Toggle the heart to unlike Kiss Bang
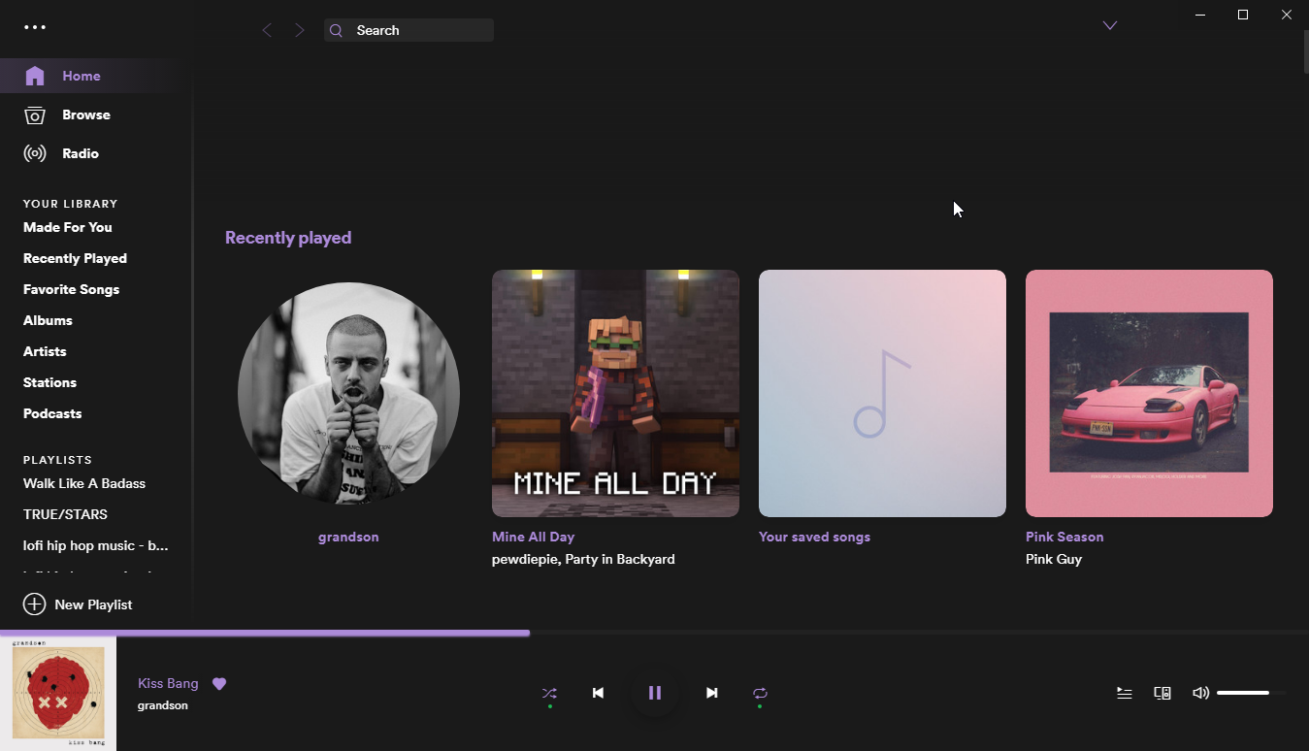The image size is (1309, 751). pyautogui.click(x=219, y=683)
